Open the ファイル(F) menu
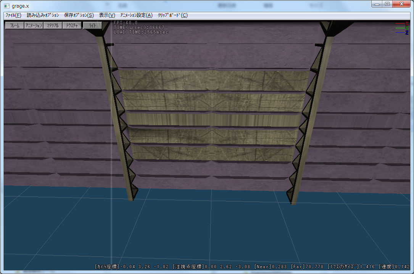Screen dimensions: 414x274 pos(13,15)
